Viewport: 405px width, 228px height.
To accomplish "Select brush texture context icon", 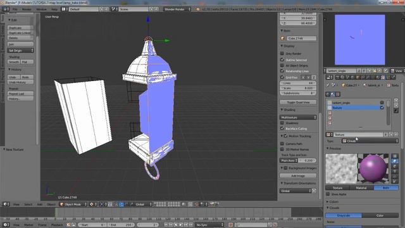I will pyautogui.click(x=337, y=94).
